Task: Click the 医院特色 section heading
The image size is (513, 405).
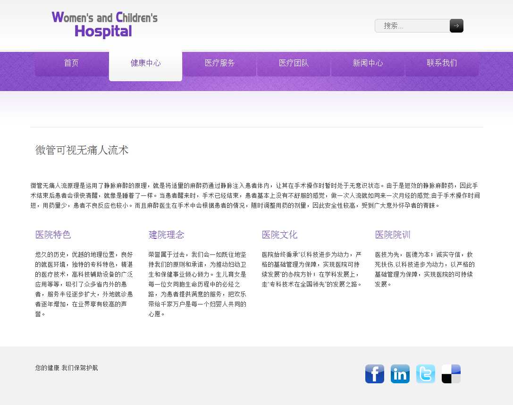Action: [x=53, y=235]
